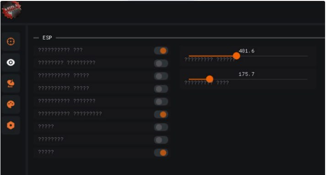The height and width of the screenshot is (175, 326).
Task: Turn on the fifth ESP list toggle
Action: click(x=161, y=102)
